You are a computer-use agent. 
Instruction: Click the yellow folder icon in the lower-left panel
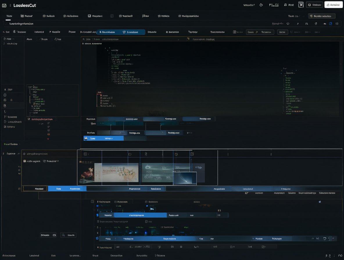coord(25,161)
